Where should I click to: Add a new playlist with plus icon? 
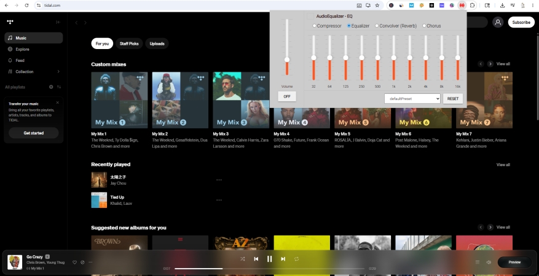coord(51,87)
